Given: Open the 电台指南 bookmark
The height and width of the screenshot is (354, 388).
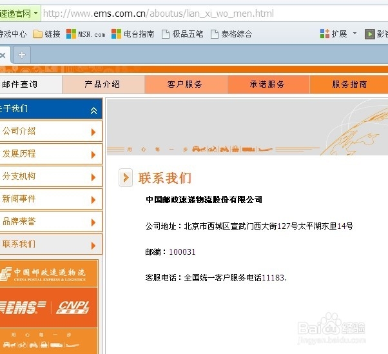Looking at the screenshot, I should [x=133, y=34].
